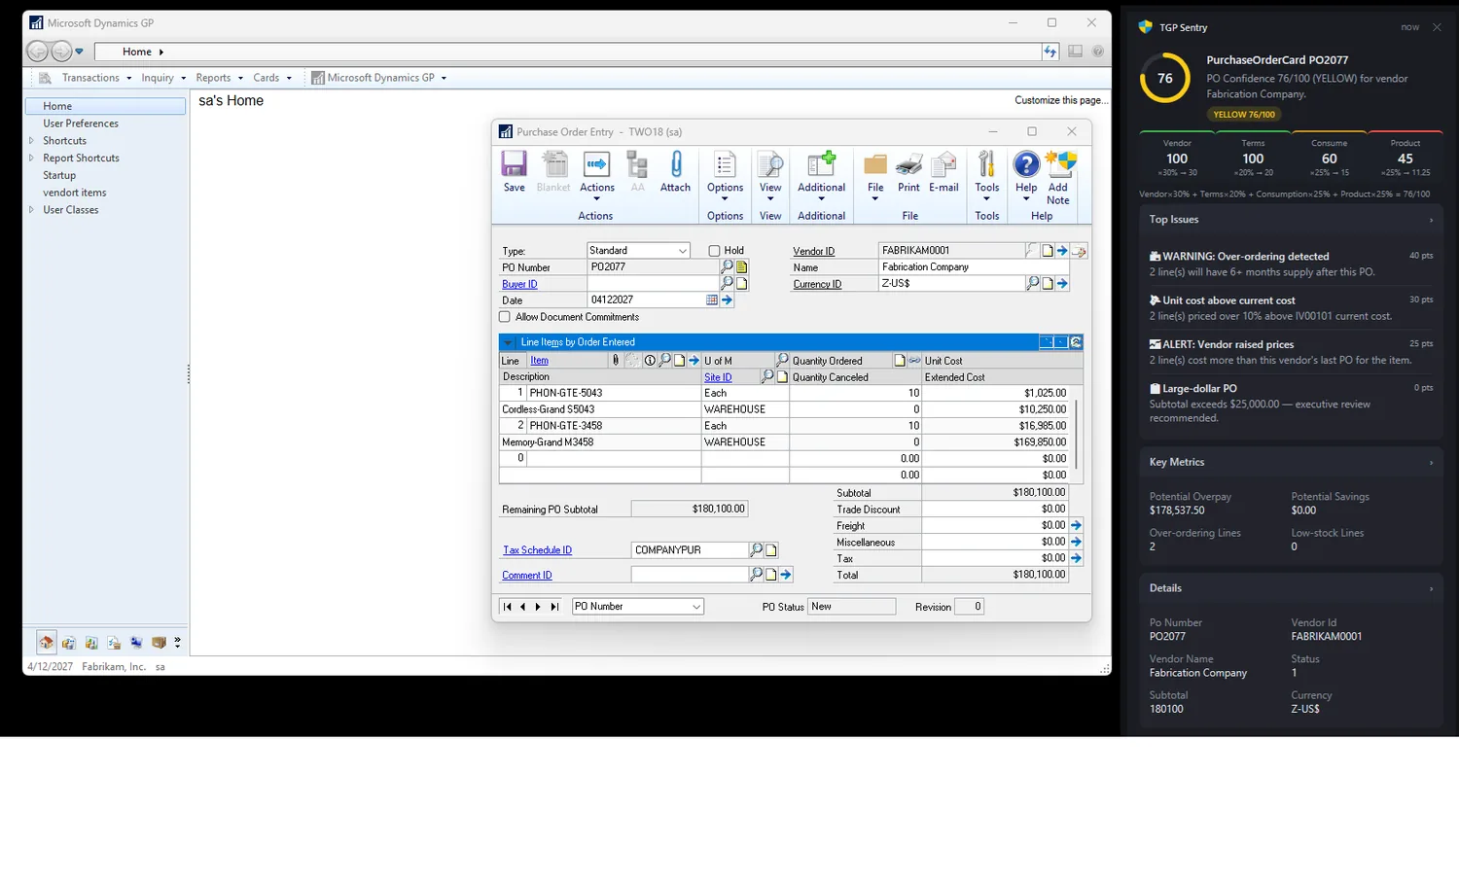Click the Currency ID link
Screen dimensions: 1459x881
click(817, 284)
